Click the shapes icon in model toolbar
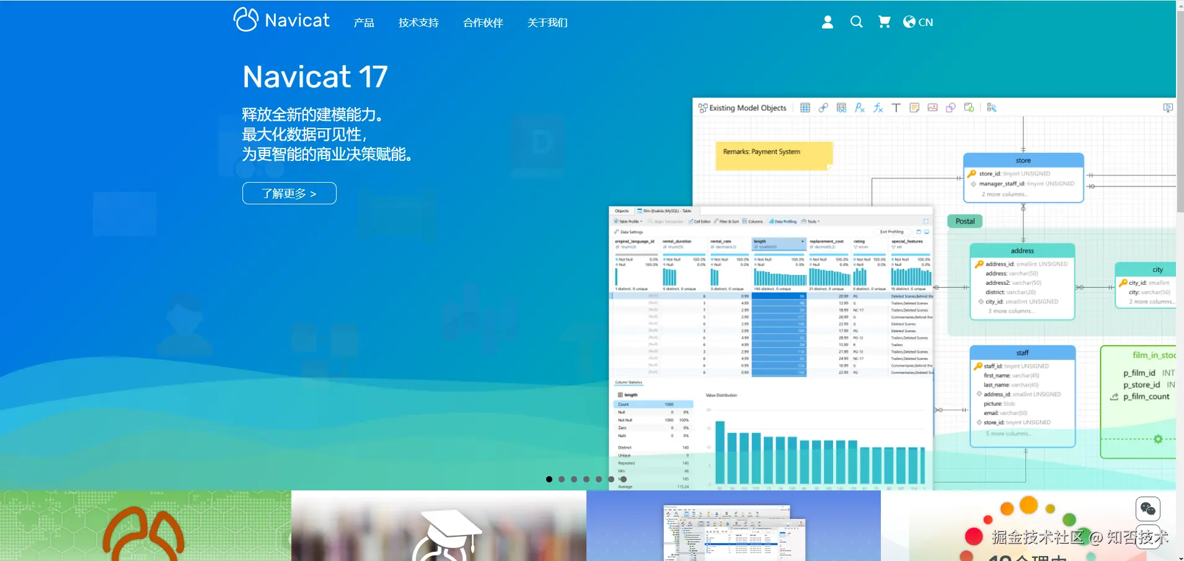Viewport: 1184px width, 561px height. pos(951,108)
